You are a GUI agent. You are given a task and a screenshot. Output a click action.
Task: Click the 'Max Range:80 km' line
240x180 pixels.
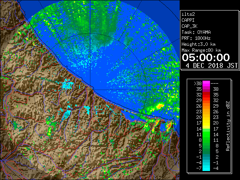[x=201, y=50]
